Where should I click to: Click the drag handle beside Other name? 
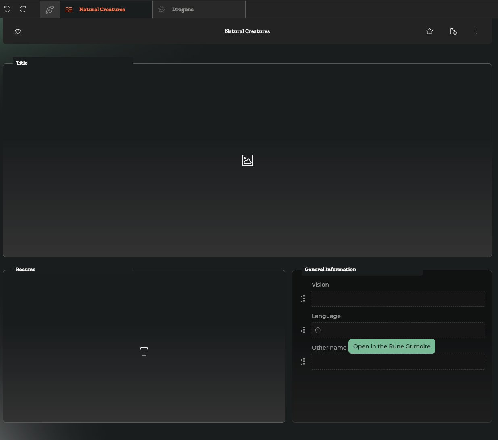(x=303, y=361)
